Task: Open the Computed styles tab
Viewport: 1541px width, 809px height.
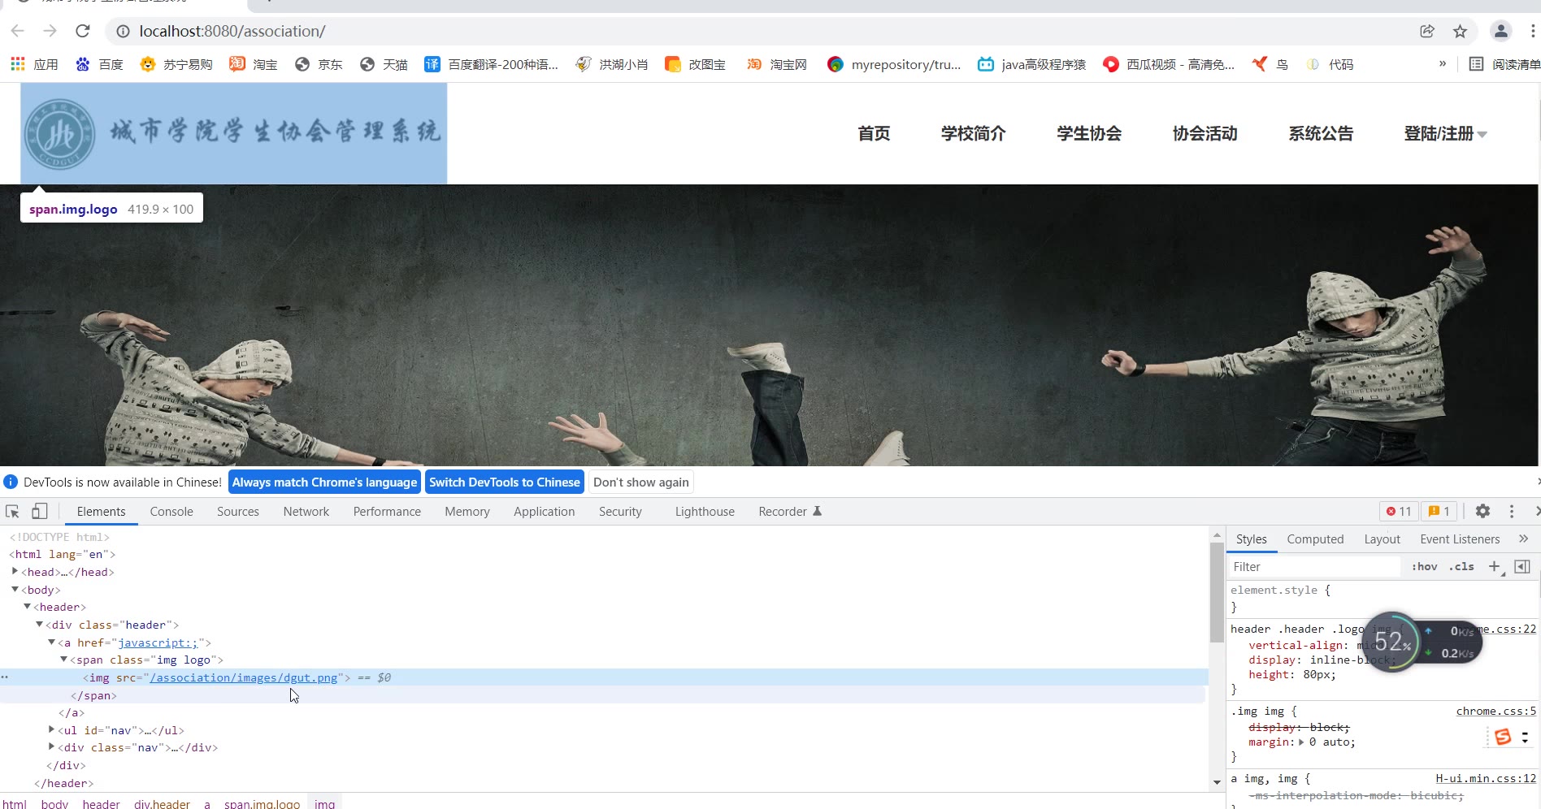Action: 1315,539
